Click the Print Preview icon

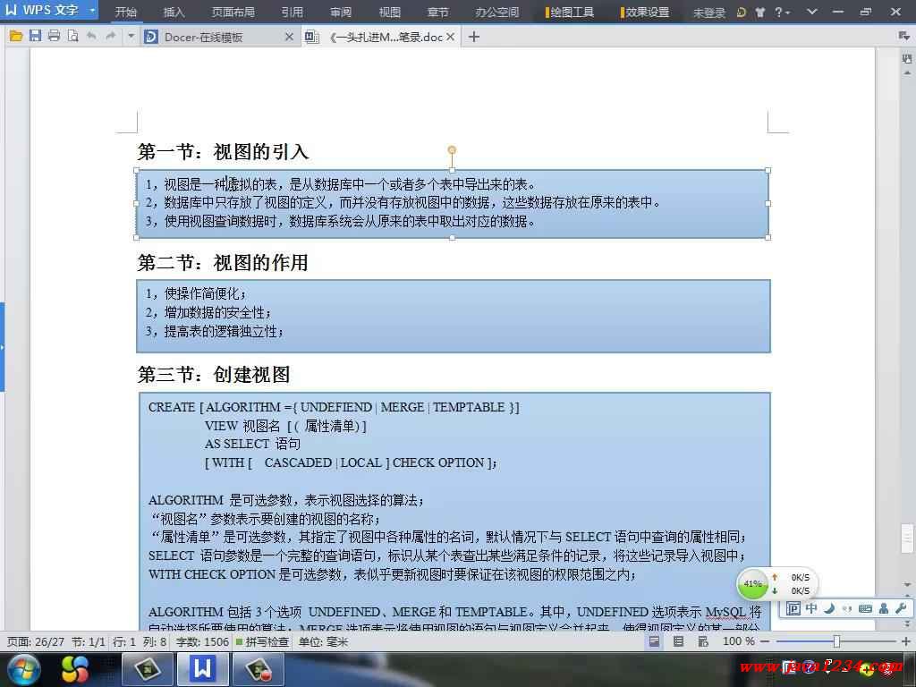coord(72,37)
